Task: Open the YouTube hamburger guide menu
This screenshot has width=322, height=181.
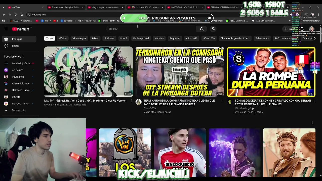Action: 6,29
